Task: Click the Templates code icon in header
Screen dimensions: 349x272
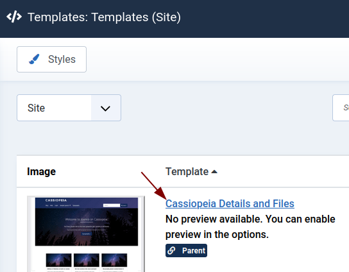Action: pos(14,17)
